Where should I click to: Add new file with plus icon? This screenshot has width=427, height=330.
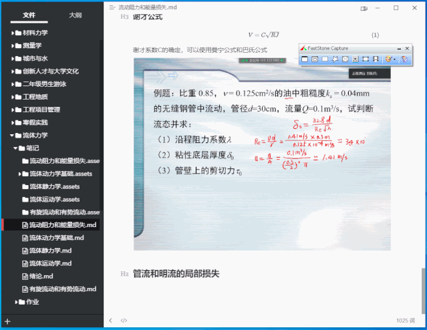[x=7, y=321]
